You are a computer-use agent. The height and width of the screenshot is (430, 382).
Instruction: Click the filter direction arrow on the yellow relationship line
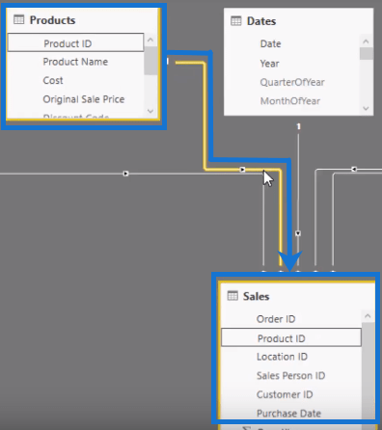click(x=242, y=170)
